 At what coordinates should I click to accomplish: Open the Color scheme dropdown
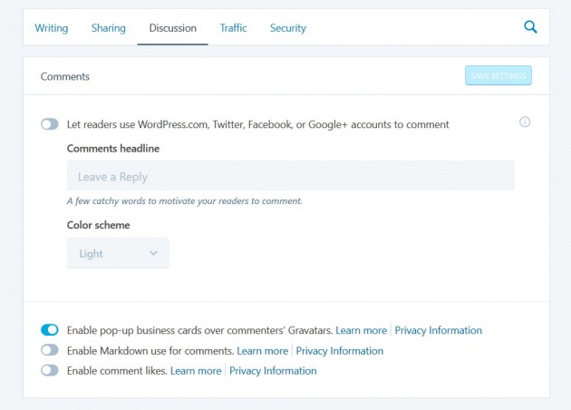coord(118,253)
